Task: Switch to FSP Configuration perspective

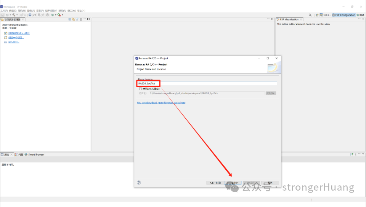Action: pos(344,15)
